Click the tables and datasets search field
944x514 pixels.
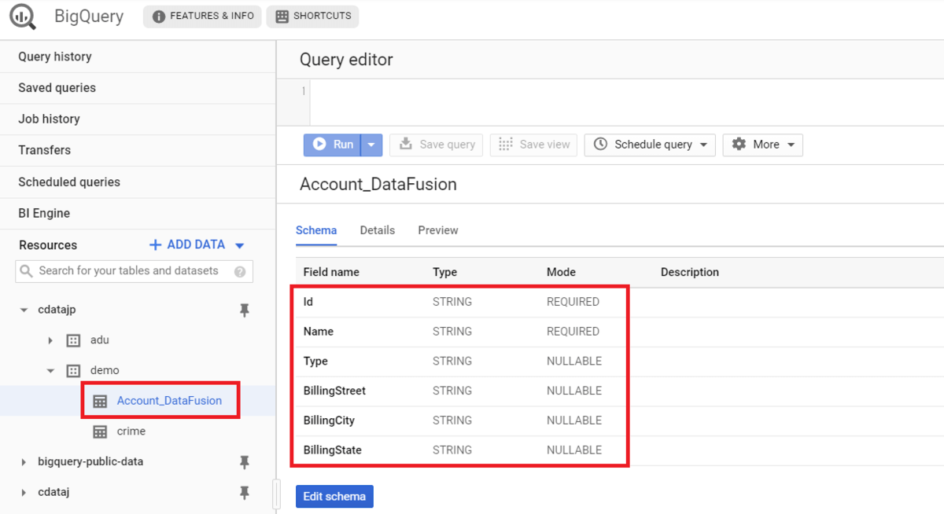pos(128,271)
